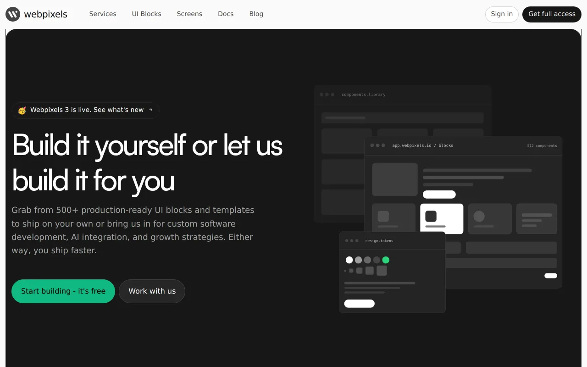Screen dimensions: 587x367
Task: Click the arrow icon in the announcement pill
Action: 150,110
